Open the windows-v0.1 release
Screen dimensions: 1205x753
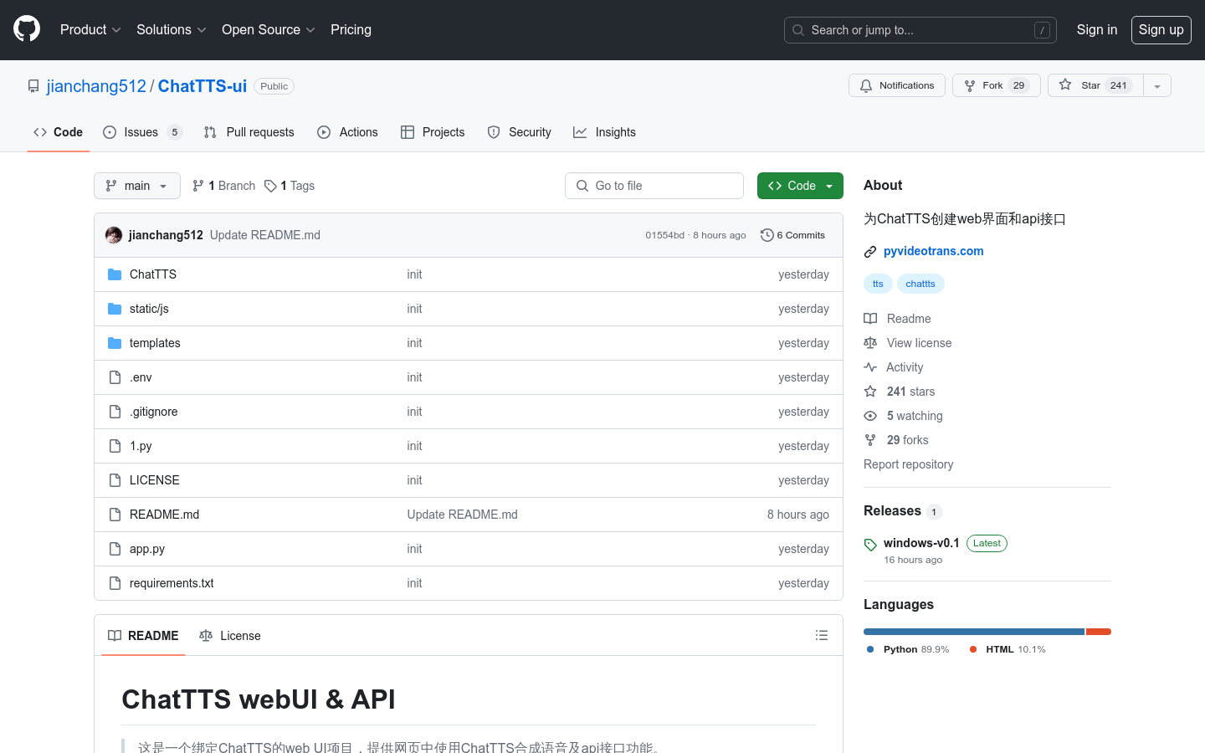click(x=921, y=543)
